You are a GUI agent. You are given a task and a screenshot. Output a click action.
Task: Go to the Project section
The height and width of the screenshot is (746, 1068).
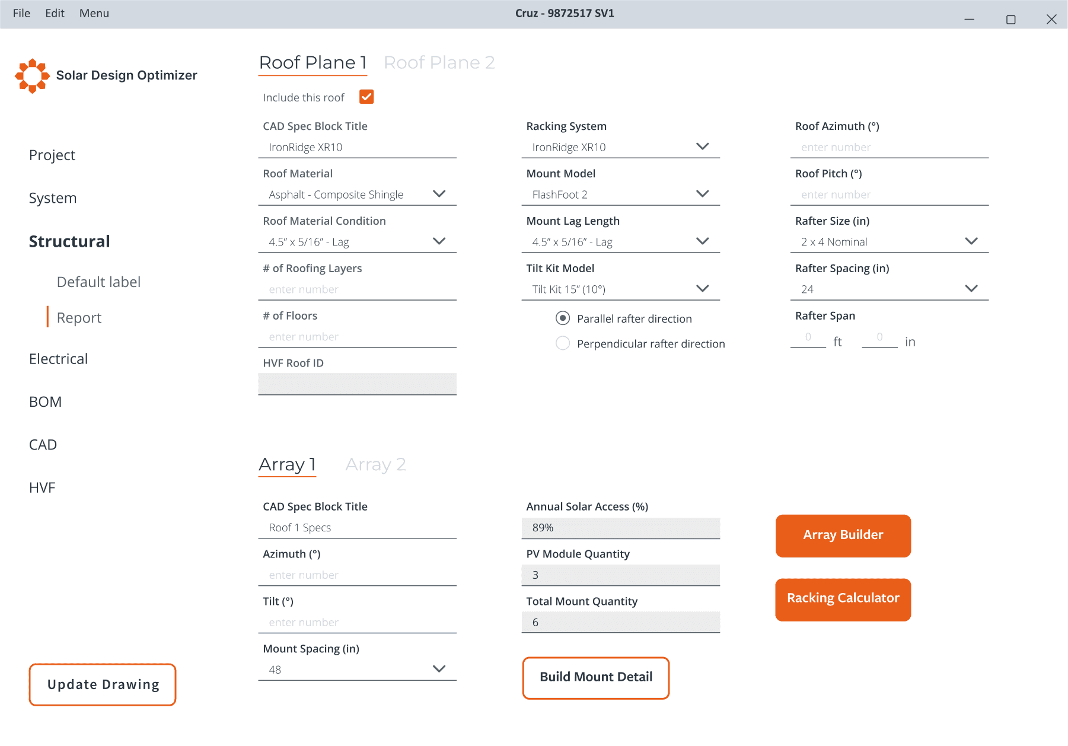[52, 155]
